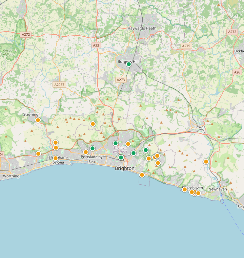Click the green marker on Burgess Hill
Image resolution: width=244 pixels, height=258 pixels.
click(x=129, y=64)
